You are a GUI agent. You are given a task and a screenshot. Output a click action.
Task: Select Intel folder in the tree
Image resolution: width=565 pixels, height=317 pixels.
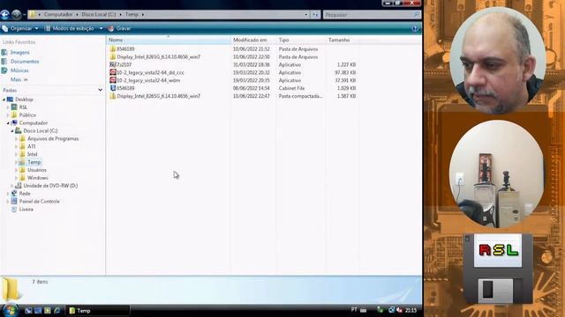32,154
